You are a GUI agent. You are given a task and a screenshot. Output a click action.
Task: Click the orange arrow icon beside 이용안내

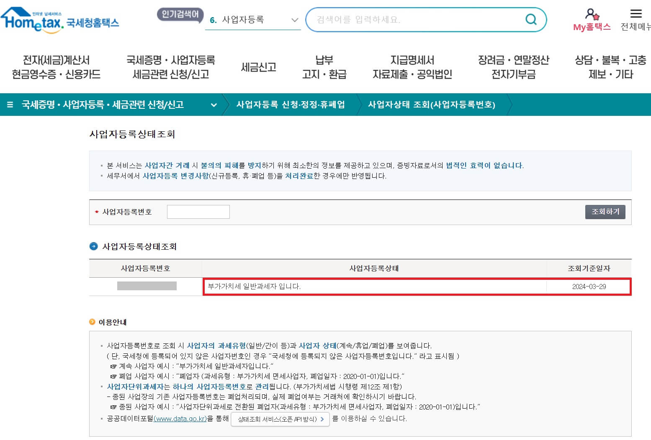[92, 322]
